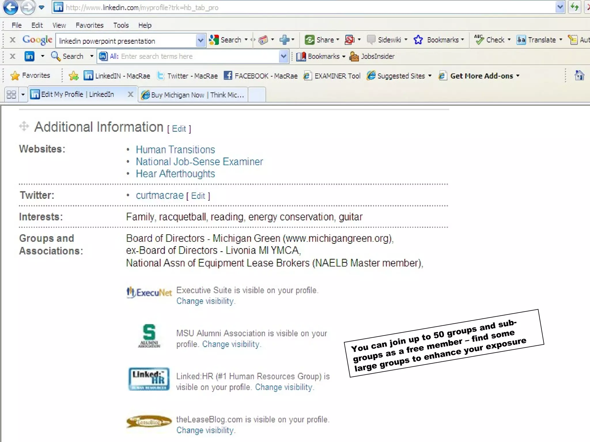
Task: Click the Google toolbar Share icon
Action: pyautogui.click(x=310, y=40)
